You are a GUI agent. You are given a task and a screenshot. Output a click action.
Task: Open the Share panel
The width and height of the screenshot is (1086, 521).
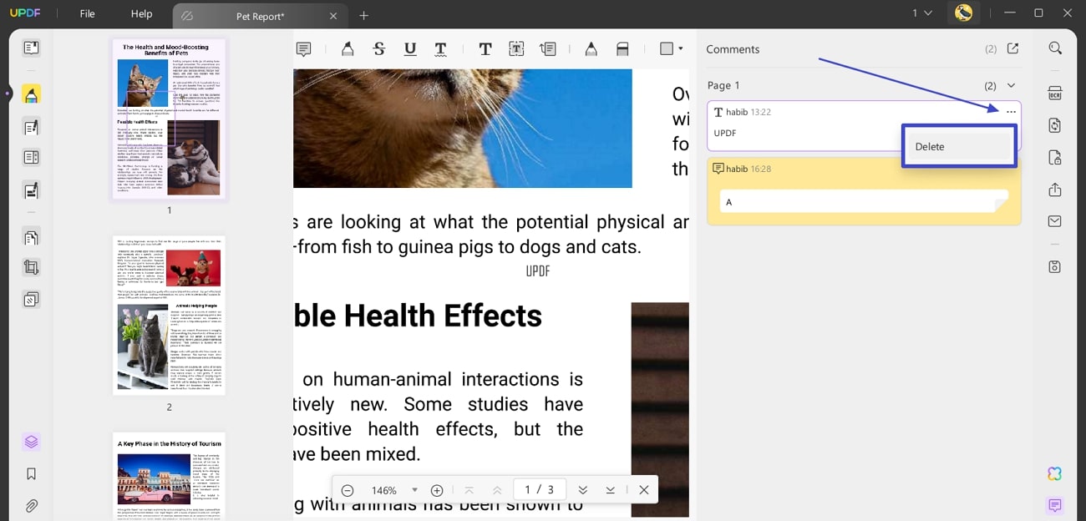click(x=1055, y=190)
